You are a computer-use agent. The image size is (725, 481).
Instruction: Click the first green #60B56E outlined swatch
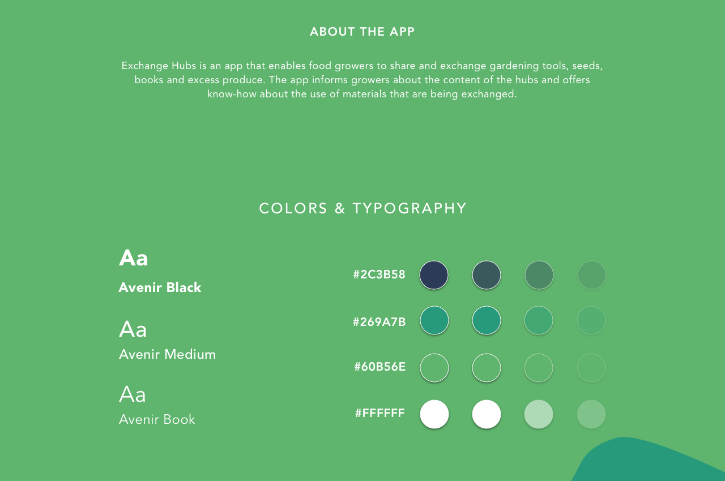click(434, 368)
